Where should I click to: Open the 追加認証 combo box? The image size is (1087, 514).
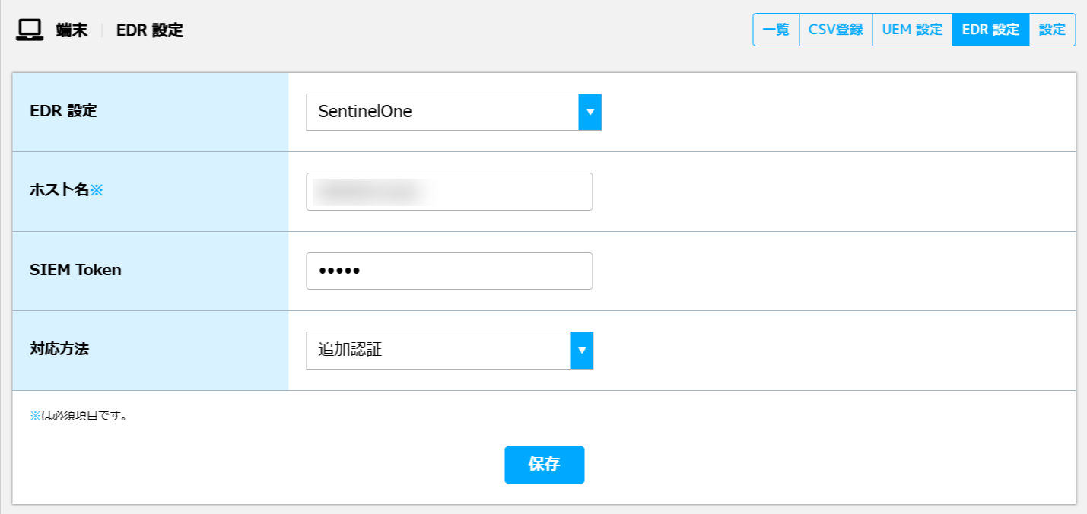pyautogui.click(x=450, y=351)
